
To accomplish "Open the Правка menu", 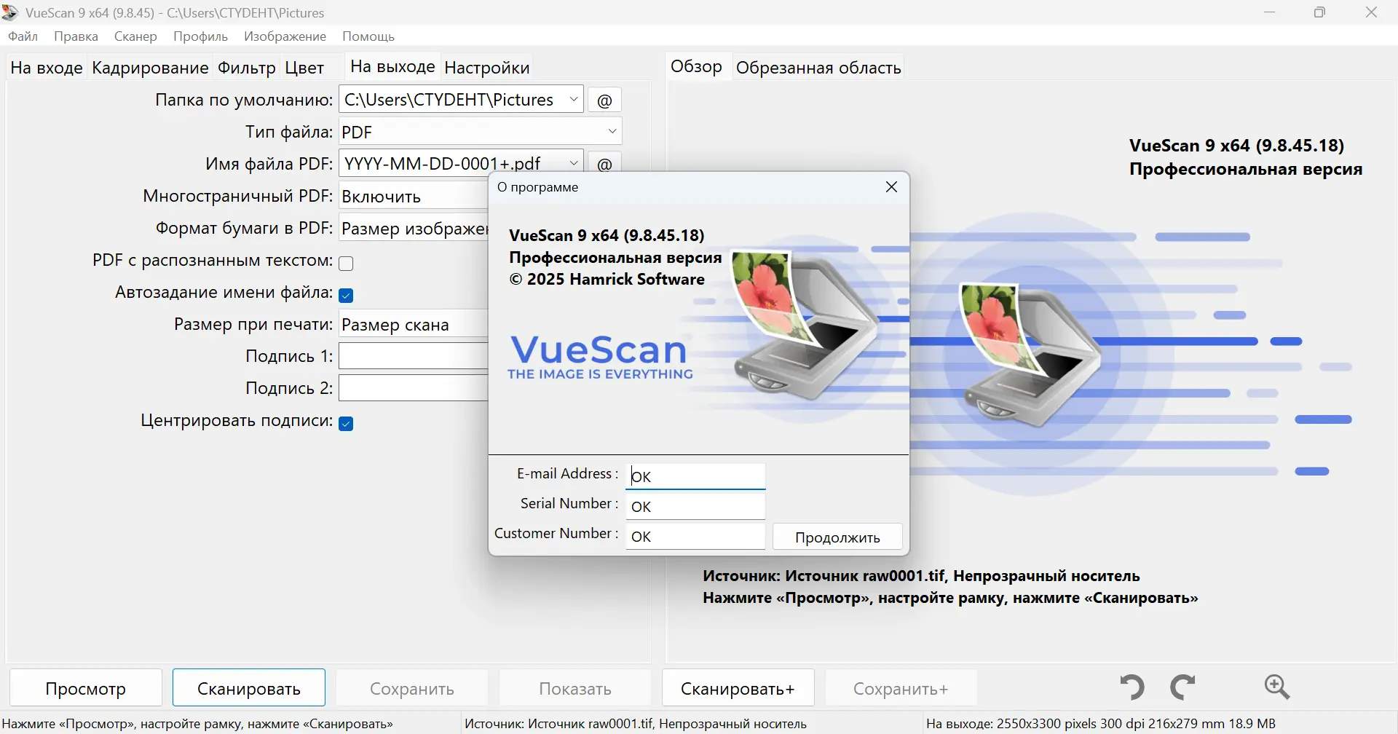I will [76, 36].
